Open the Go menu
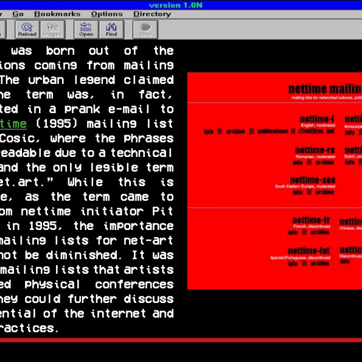 (18, 14)
